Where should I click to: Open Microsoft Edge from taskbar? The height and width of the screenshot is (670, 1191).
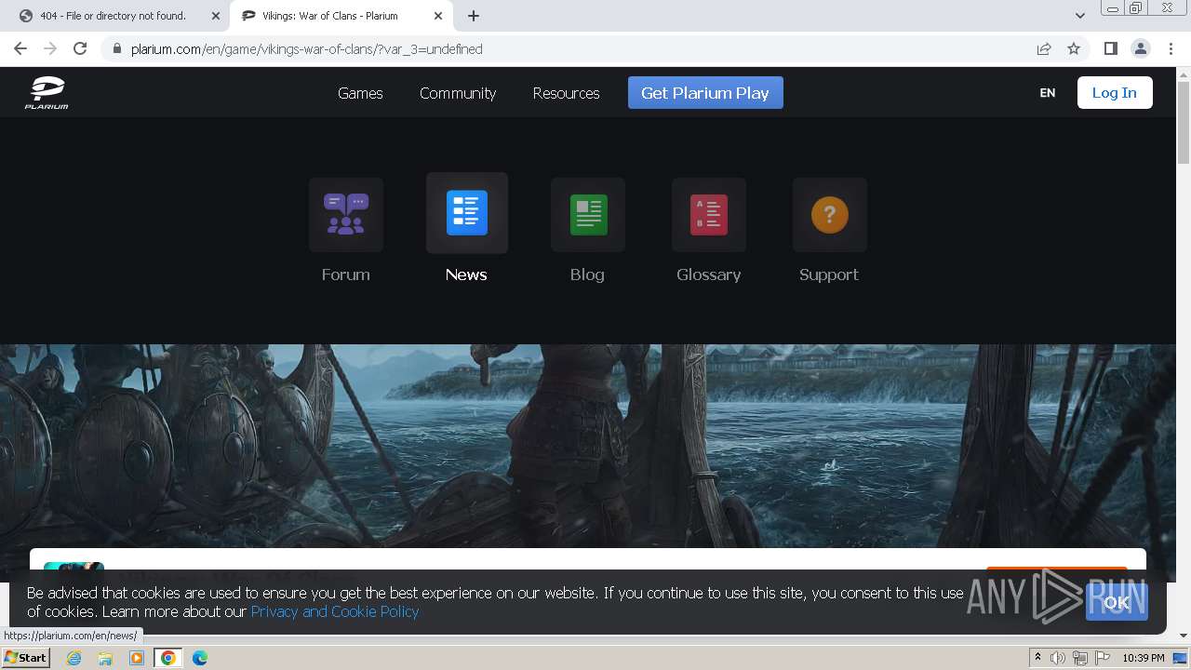(x=200, y=658)
